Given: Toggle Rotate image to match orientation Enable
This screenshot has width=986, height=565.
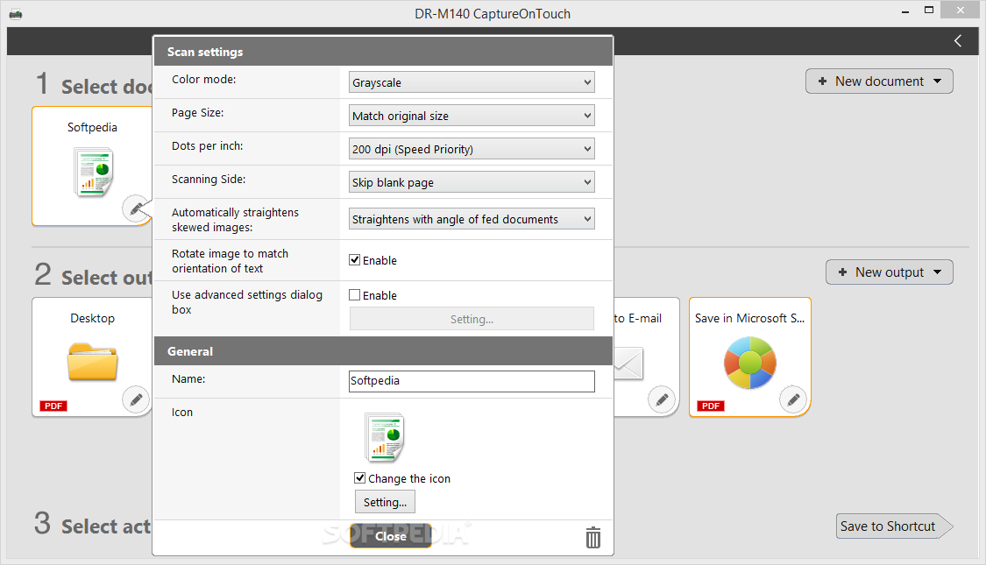Looking at the screenshot, I should tap(355, 259).
